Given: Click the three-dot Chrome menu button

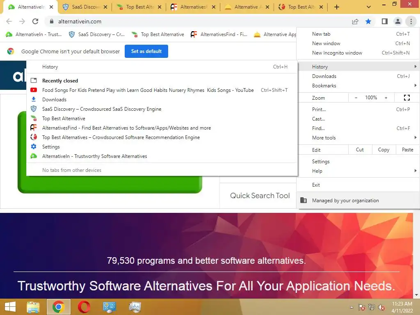Looking at the screenshot, I should click(411, 21).
